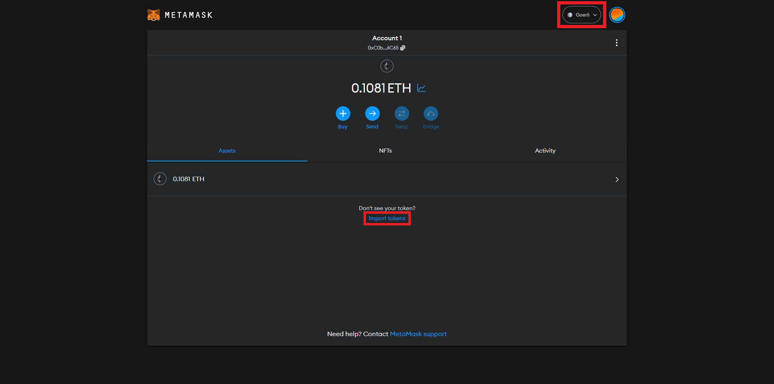Select the 0.1081 ETH asset row text
The width and height of the screenshot is (774, 384).
click(x=189, y=179)
